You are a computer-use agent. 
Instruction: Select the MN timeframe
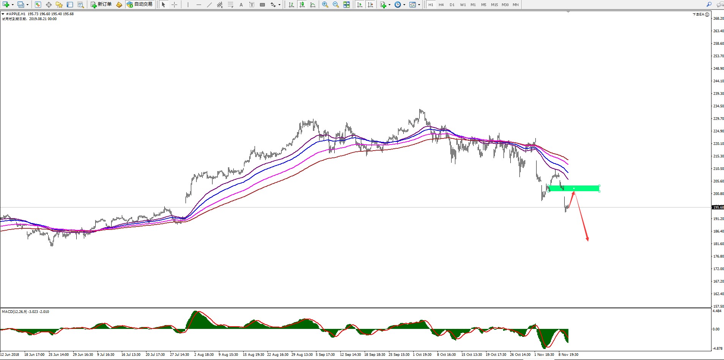[x=515, y=5]
